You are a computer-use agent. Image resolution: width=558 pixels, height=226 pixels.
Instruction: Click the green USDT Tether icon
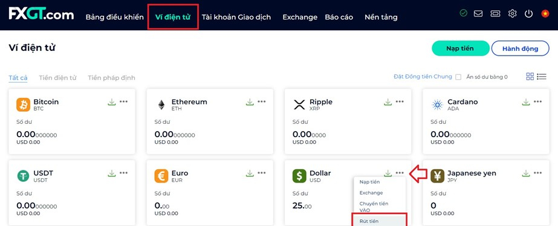23,176
